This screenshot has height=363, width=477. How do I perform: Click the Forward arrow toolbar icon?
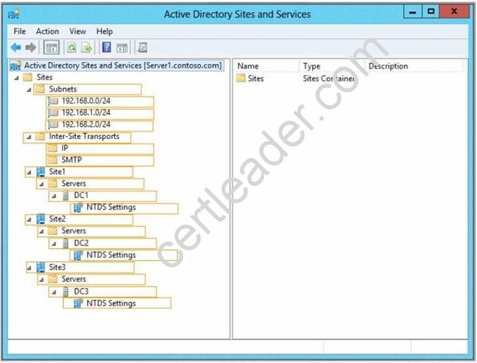point(31,47)
